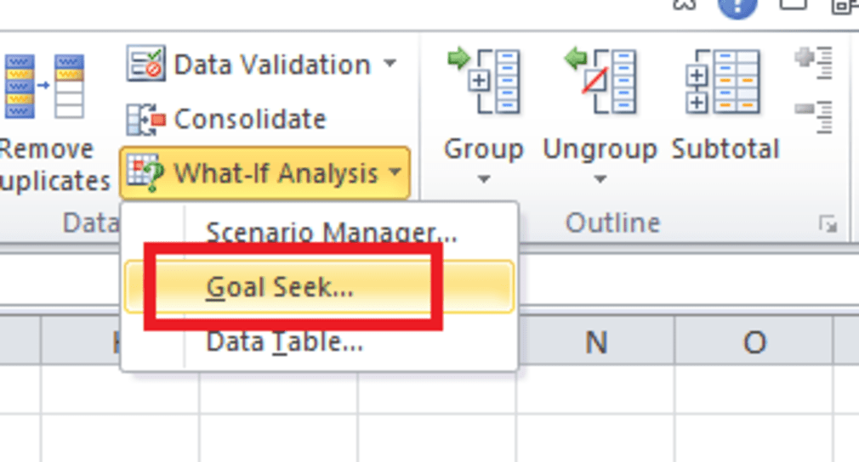Viewport: 859px width, 462px height.
Task: Click the Consolidate icon
Action: click(x=145, y=120)
